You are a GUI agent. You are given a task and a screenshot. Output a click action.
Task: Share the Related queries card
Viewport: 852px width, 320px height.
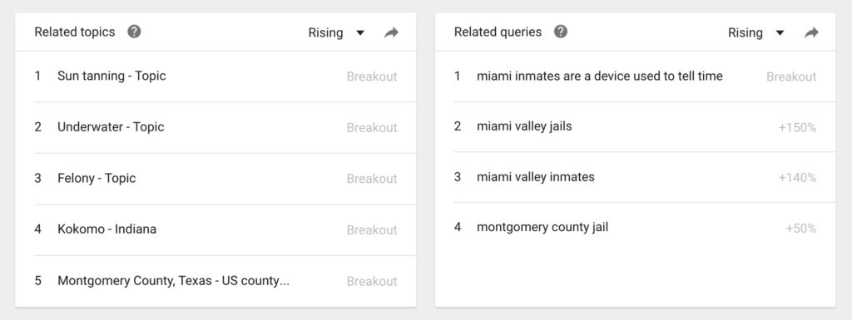point(811,33)
